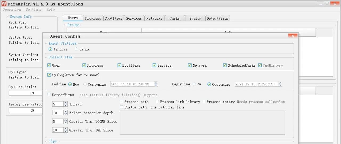Switch to the Users tab
Image resolution: width=341 pixels, height=144 pixels.
pos(73,18)
